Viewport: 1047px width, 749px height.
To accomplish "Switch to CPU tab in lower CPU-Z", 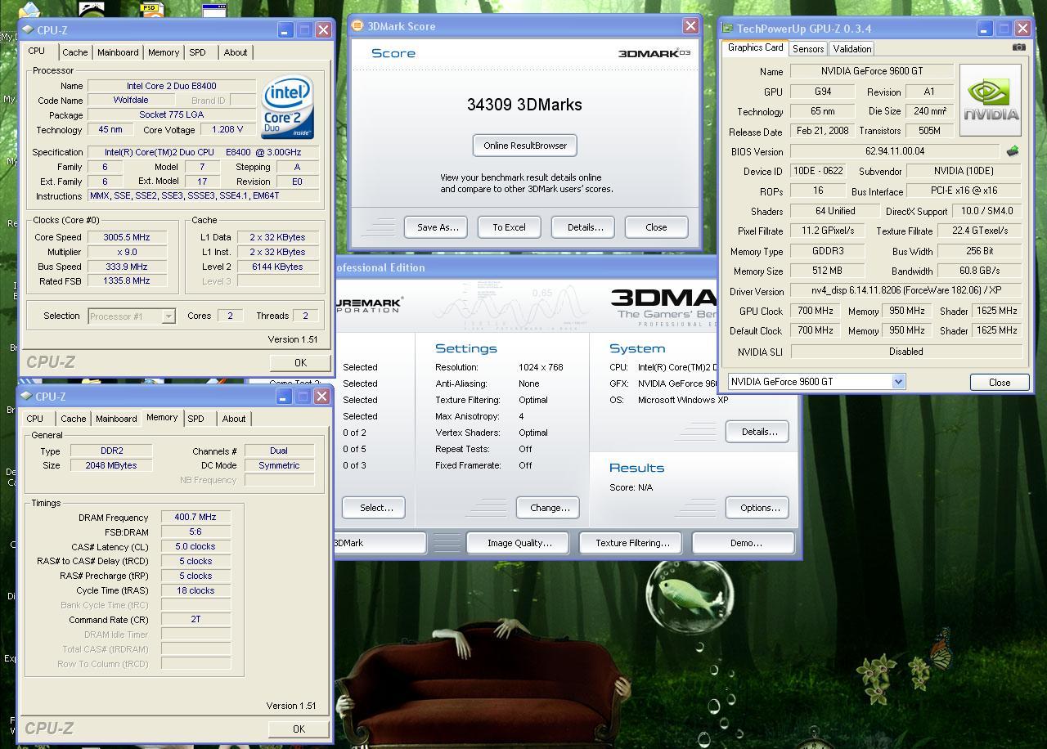I will 35,419.
